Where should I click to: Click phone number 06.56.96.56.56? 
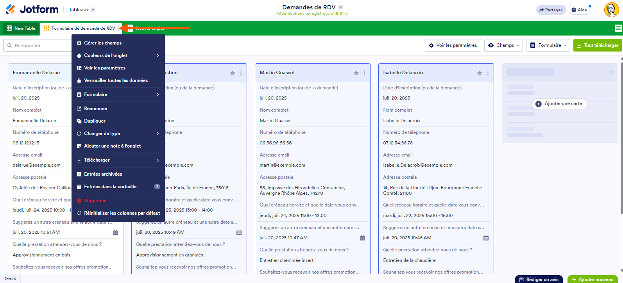click(276, 143)
